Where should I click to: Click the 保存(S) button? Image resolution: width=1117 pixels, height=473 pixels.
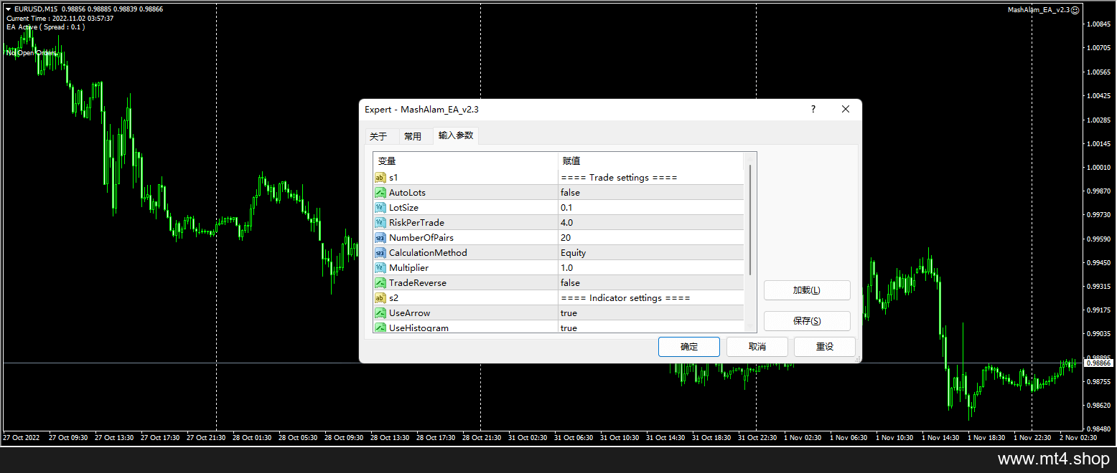[807, 321]
